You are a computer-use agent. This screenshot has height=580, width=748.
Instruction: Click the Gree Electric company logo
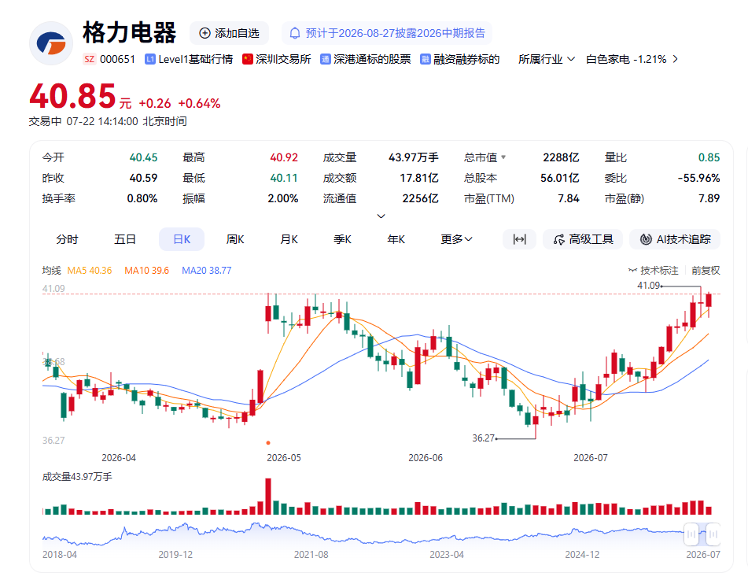coord(51,43)
